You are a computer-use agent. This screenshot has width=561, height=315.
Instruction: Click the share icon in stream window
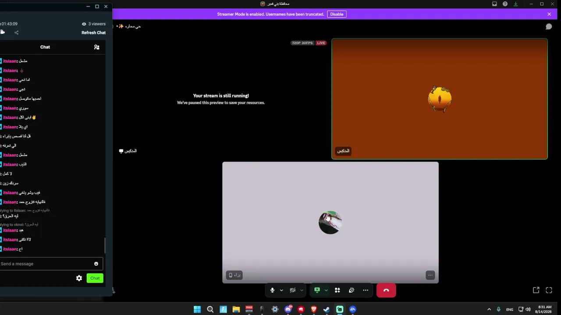tap(16, 32)
